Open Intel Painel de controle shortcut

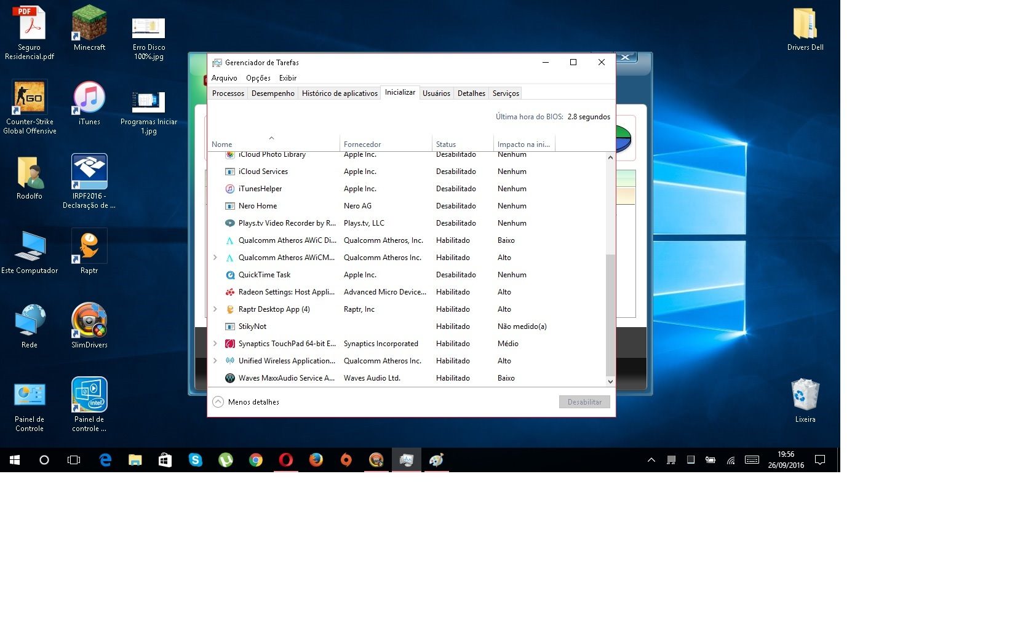point(89,405)
